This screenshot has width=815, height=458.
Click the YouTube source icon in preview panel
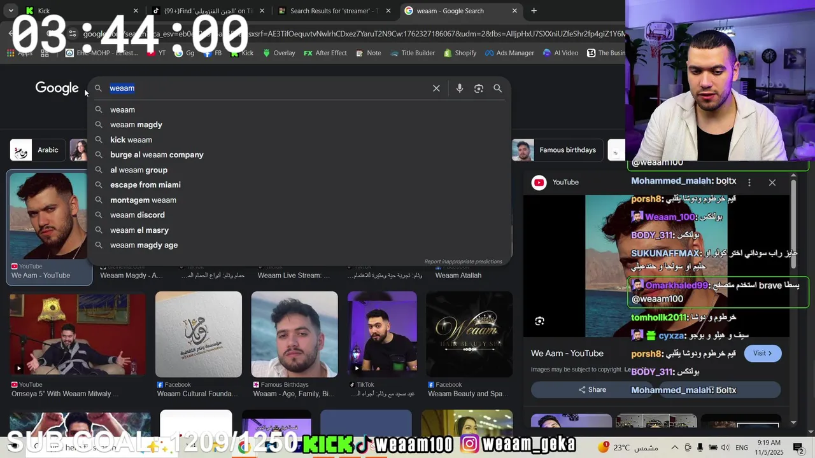(539, 183)
